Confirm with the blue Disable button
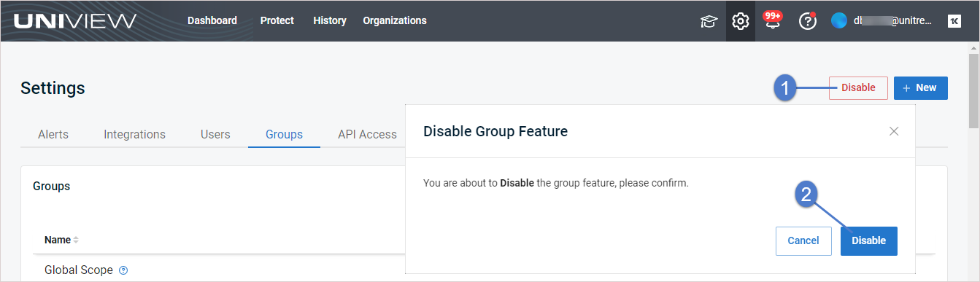This screenshot has width=980, height=282. (869, 240)
